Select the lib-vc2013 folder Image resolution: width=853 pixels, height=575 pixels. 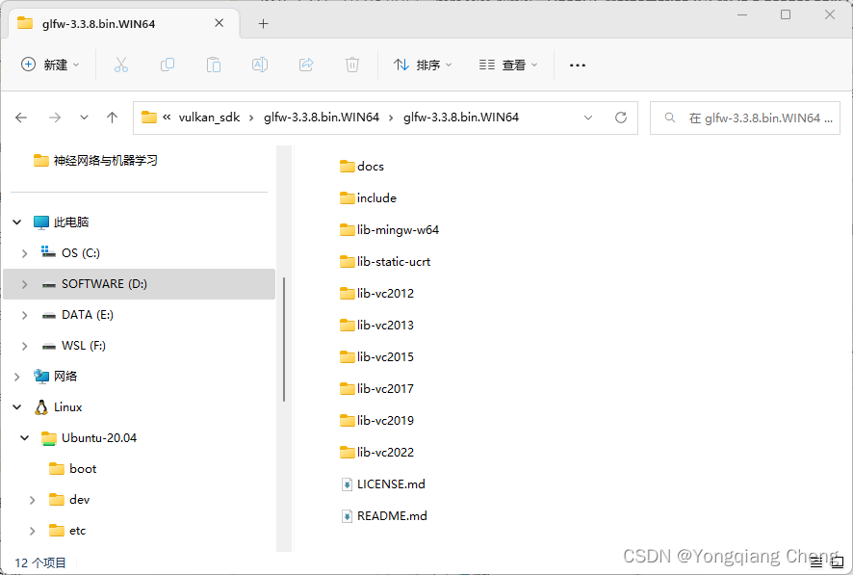[x=376, y=326]
